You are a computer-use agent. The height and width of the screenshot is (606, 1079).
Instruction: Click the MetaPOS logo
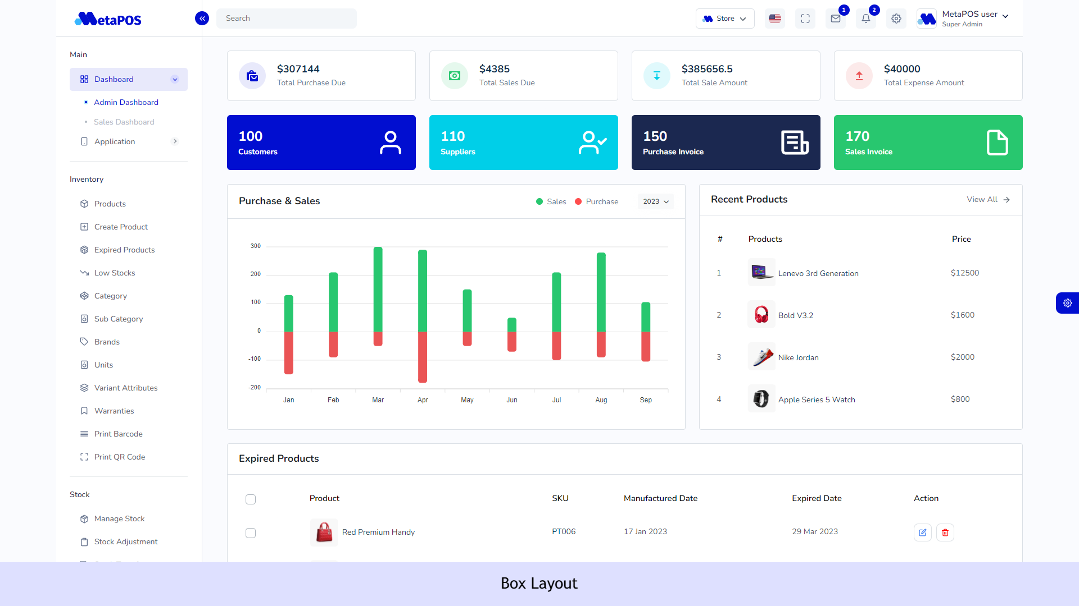coord(108,19)
